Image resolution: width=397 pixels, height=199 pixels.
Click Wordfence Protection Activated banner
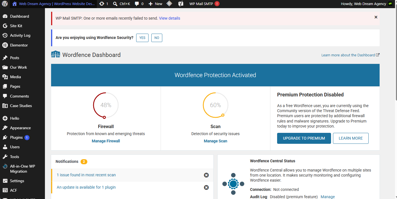(215, 75)
